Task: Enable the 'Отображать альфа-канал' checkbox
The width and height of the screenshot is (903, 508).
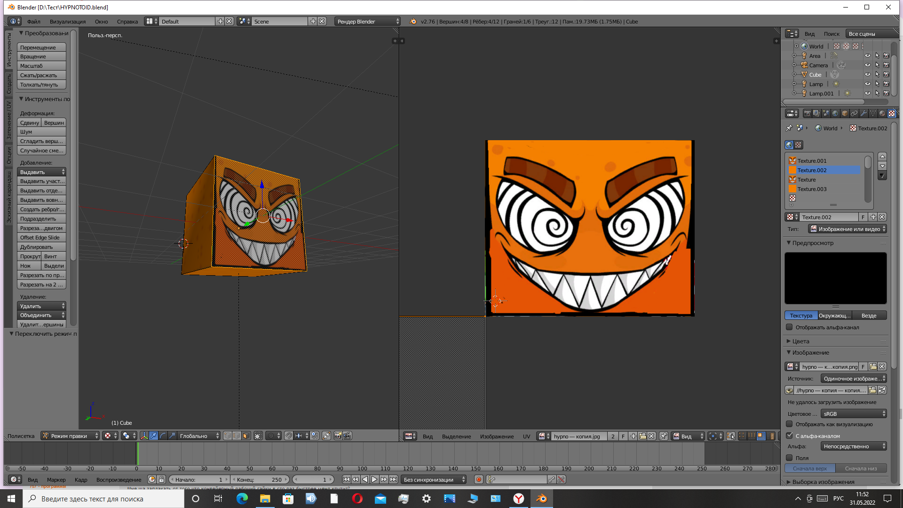Action: coord(789,327)
